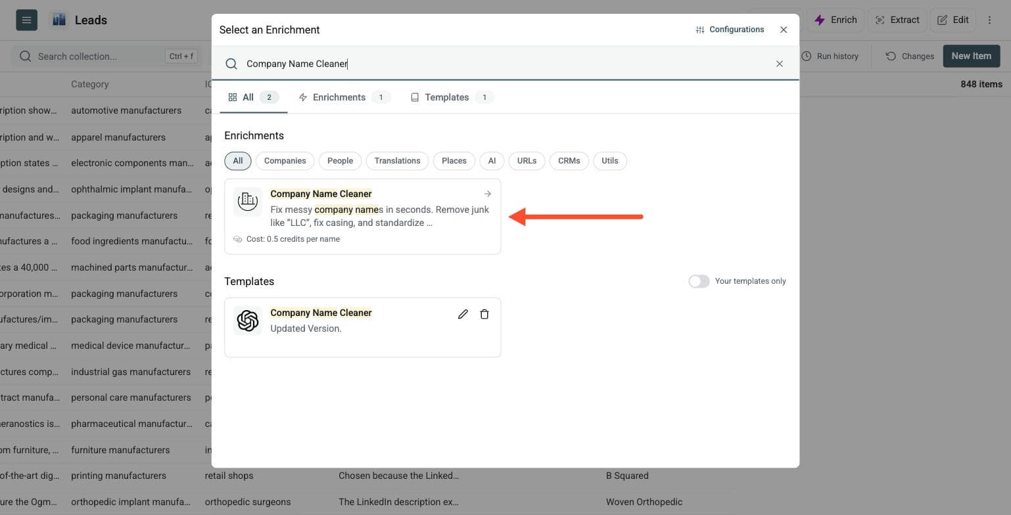Image resolution: width=1011 pixels, height=515 pixels.
Task: Open Run history
Action: pos(830,56)
